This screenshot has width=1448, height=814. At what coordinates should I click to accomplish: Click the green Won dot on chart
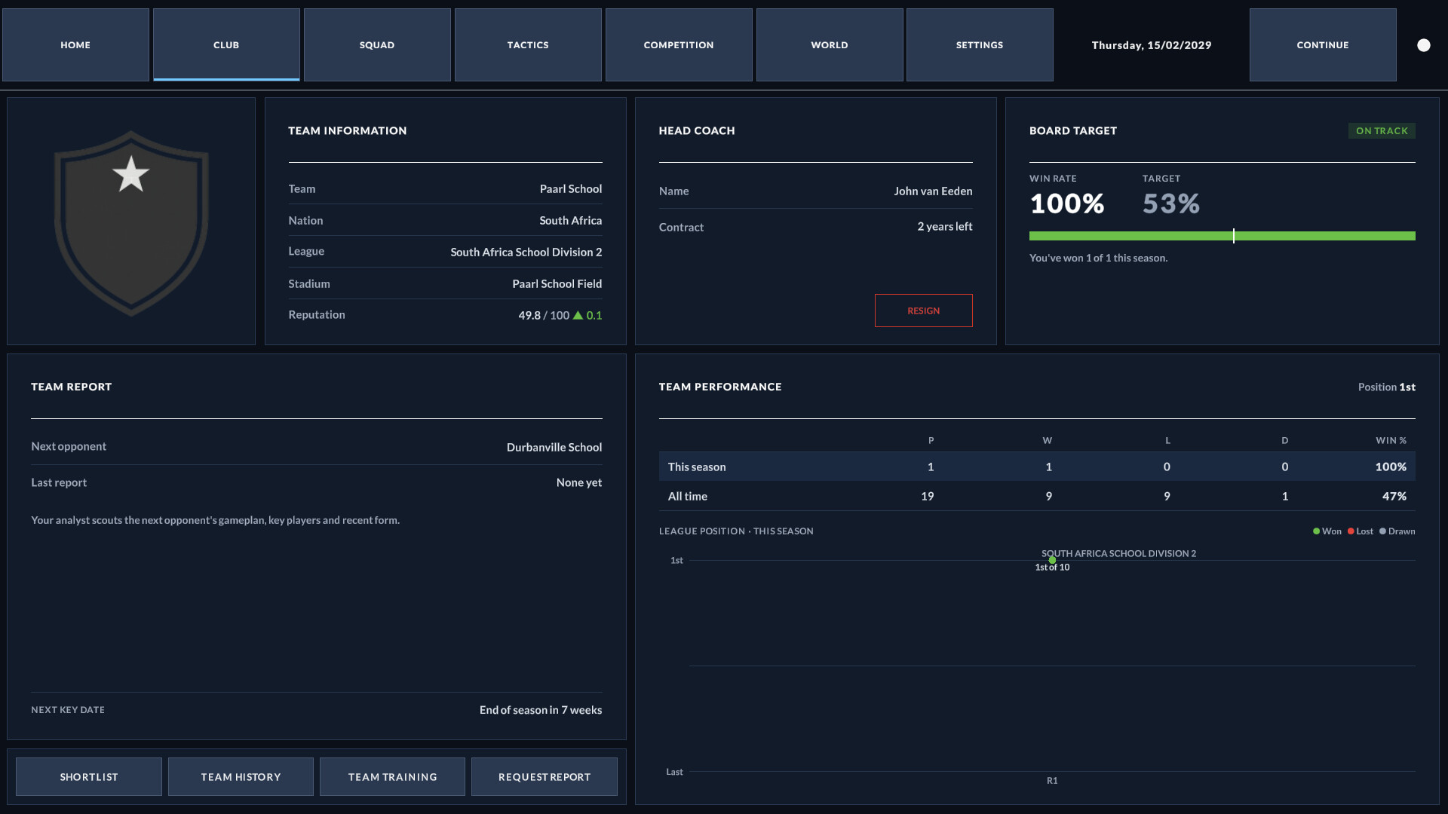(x=1052, y=560)
